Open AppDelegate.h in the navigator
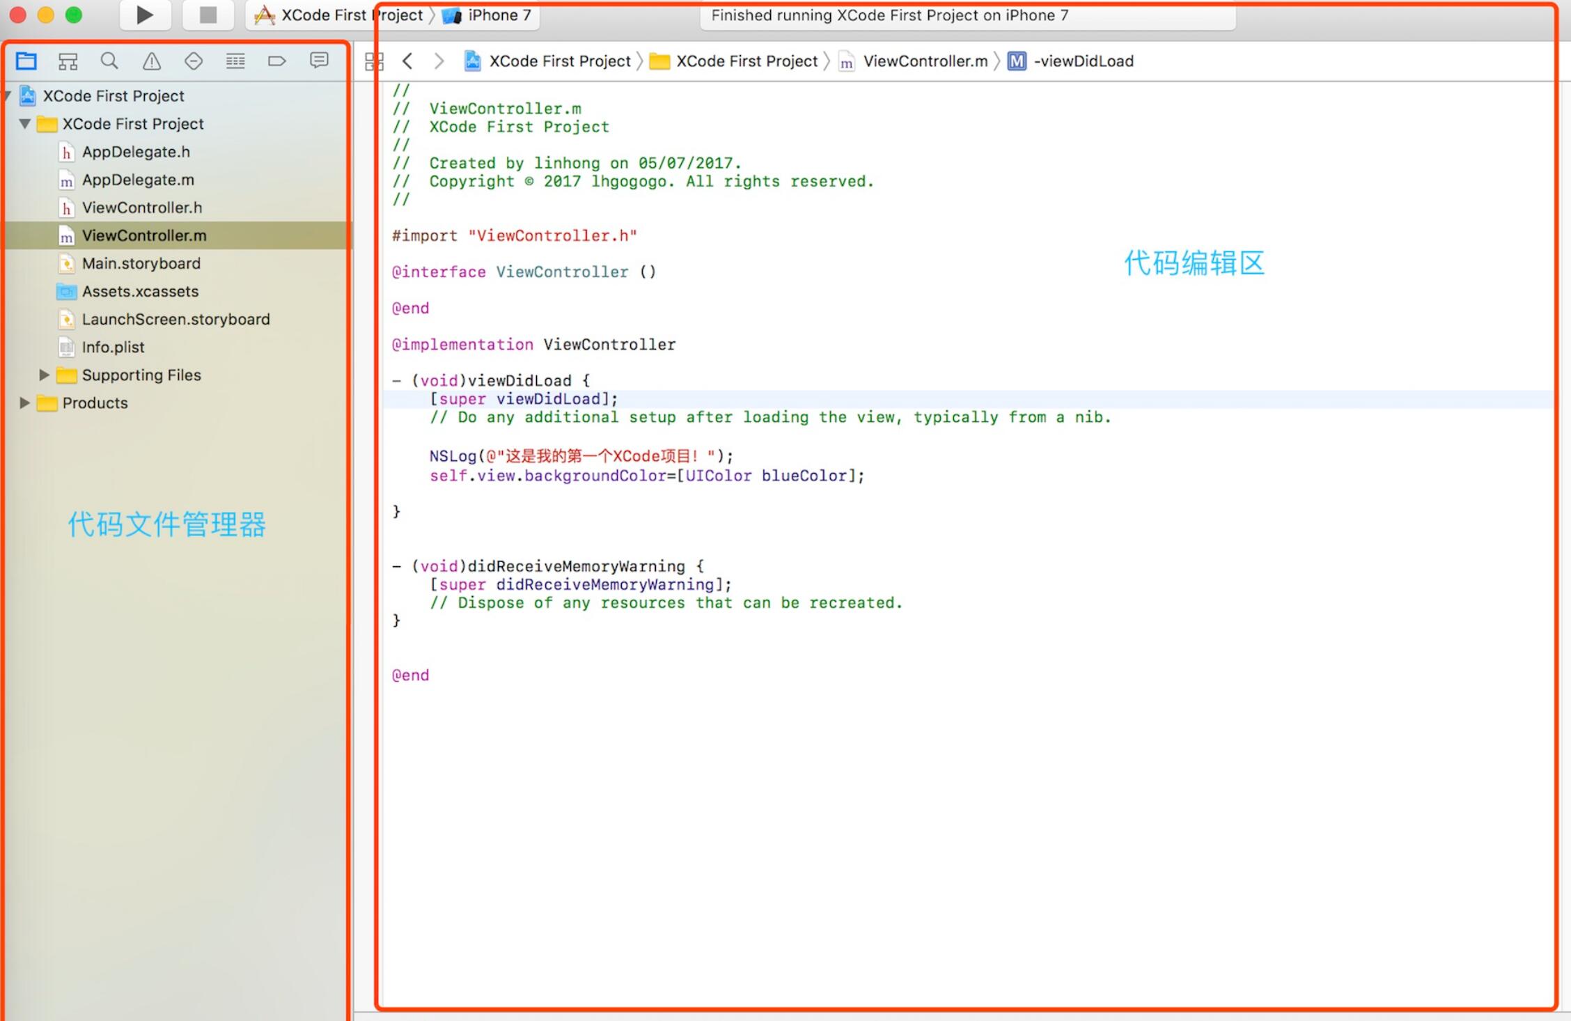 pos(136,152)
